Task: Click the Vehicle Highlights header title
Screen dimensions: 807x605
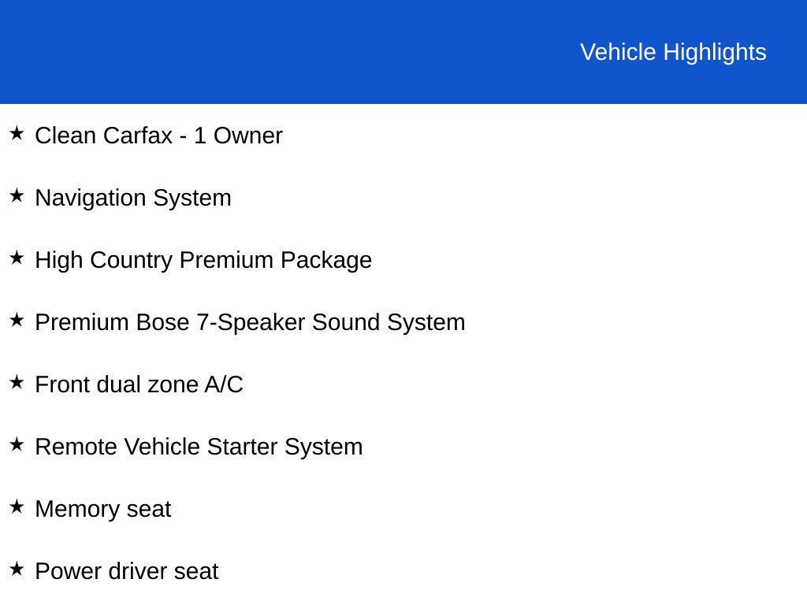Action: click(673, 52)
